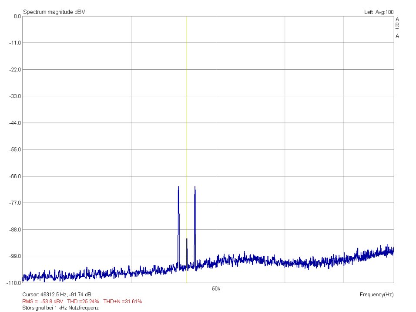
Task: Click the 'RMS = -53.8 dBV' readout
Action: click(43, 301)
